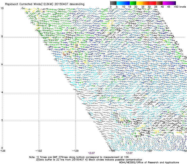Screen dimensions: 187x164
Task: Click the longitude "-123" axis label
Action: [x=149, y=151]
